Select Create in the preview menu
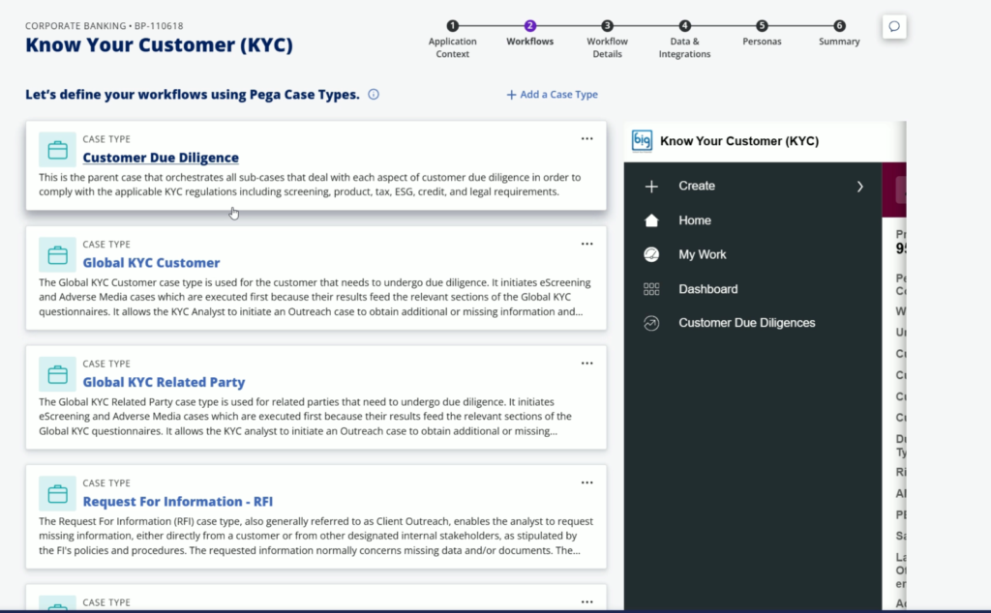Viewport: 991px width, 613px height. pos(697,187)
